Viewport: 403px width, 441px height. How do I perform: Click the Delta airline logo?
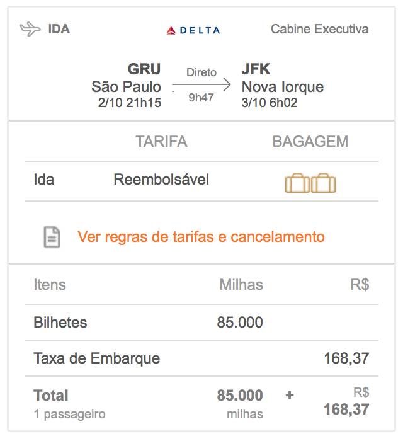click(193, 30)
